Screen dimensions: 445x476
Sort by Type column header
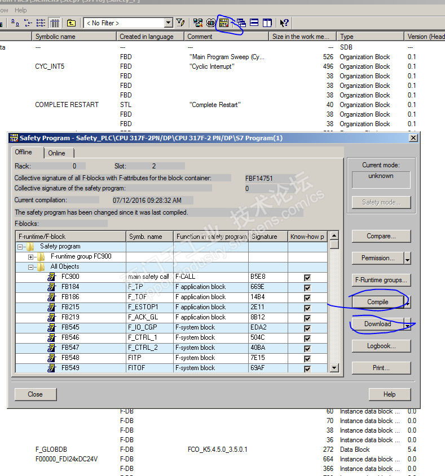tap(370, 37)
